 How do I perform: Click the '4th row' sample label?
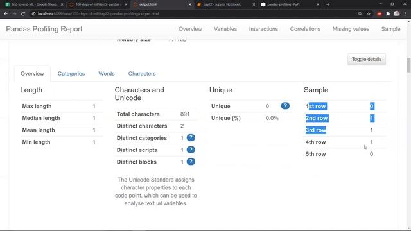pyautogui.click(x=315, y=142)
